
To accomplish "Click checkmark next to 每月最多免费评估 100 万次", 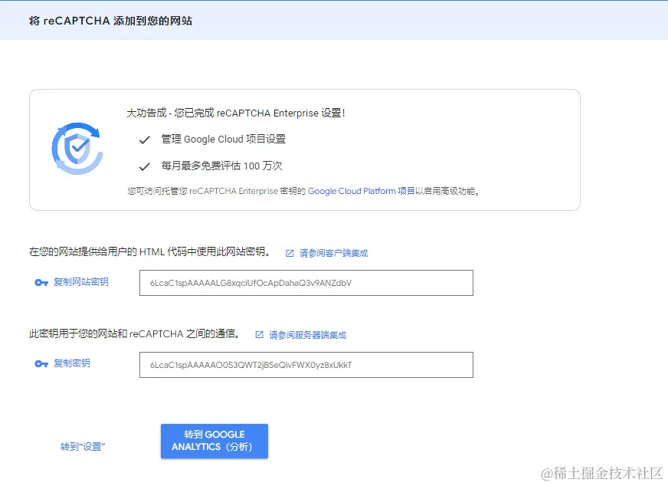I will coord(145,166).
